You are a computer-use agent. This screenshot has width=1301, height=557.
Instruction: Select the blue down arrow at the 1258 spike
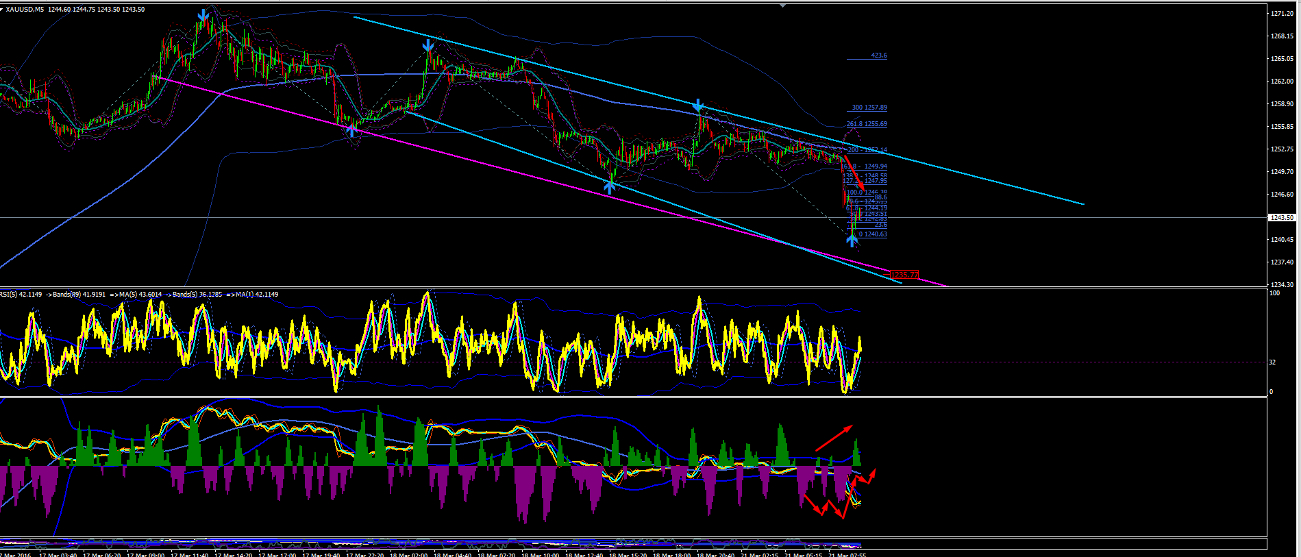pos(697,106)
